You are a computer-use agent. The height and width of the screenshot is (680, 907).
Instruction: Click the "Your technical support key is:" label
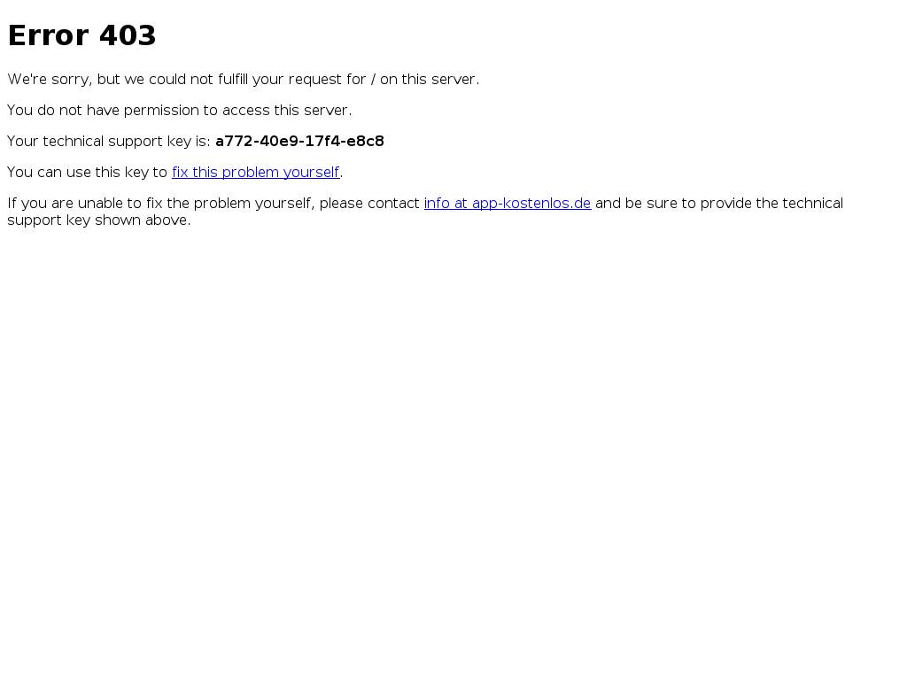pos(109,142)
